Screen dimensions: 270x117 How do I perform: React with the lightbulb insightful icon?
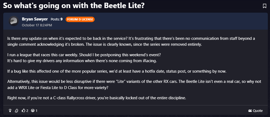point(10,111)
